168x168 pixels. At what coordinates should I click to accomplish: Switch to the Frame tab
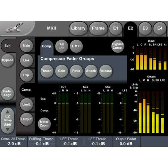(x=98, y=28)
